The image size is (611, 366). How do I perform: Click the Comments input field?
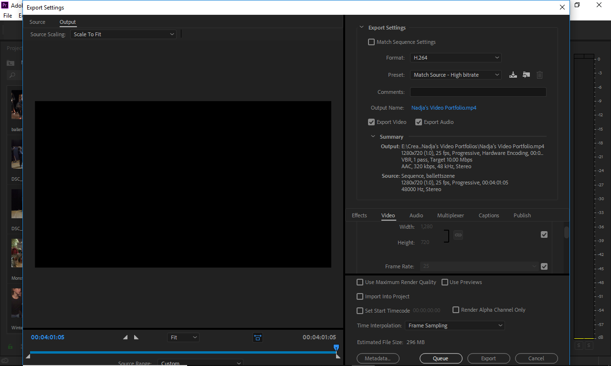pyautogui.click(x=478, y=92)
